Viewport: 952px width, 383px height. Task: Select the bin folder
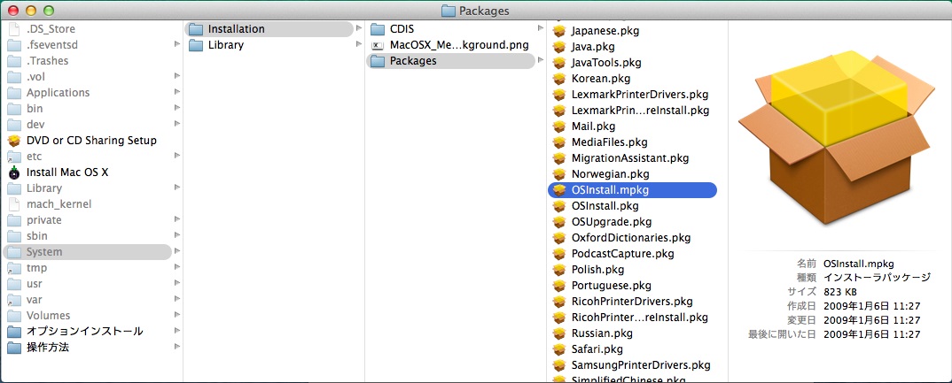[x=35, y=109]
